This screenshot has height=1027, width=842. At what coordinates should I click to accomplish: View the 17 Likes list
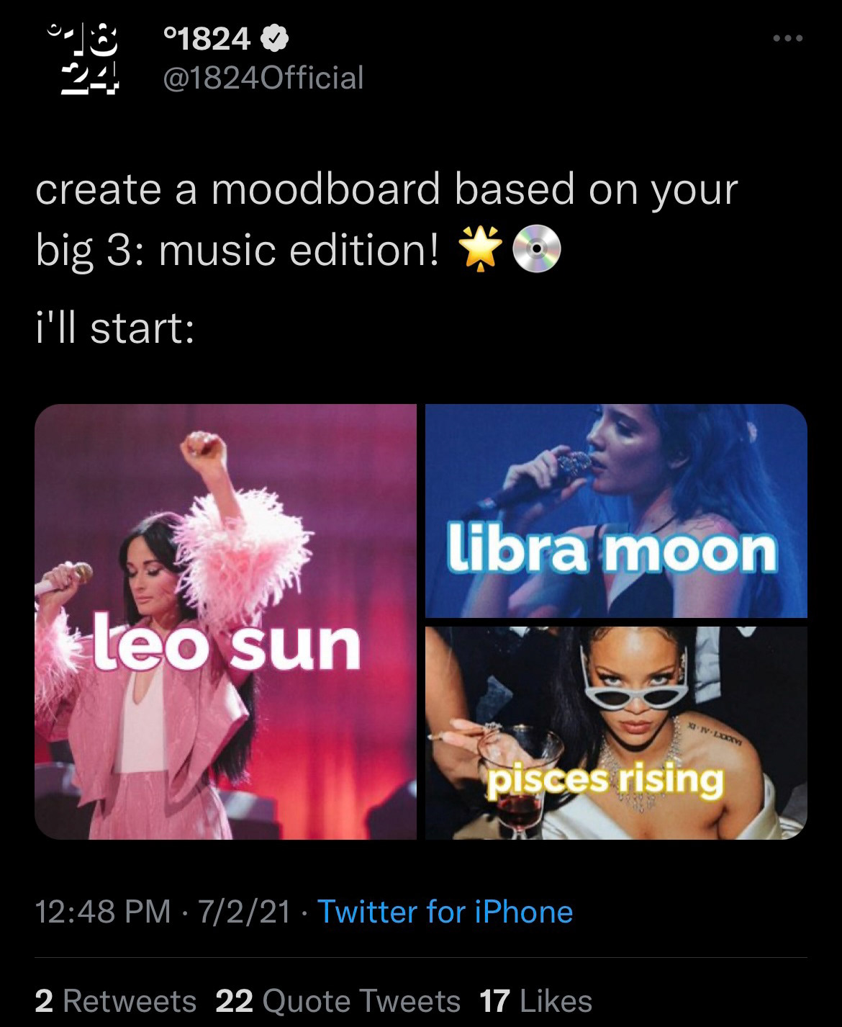(x=535, y=1001)
